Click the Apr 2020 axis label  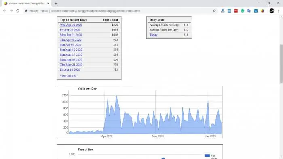coord(107,136)
